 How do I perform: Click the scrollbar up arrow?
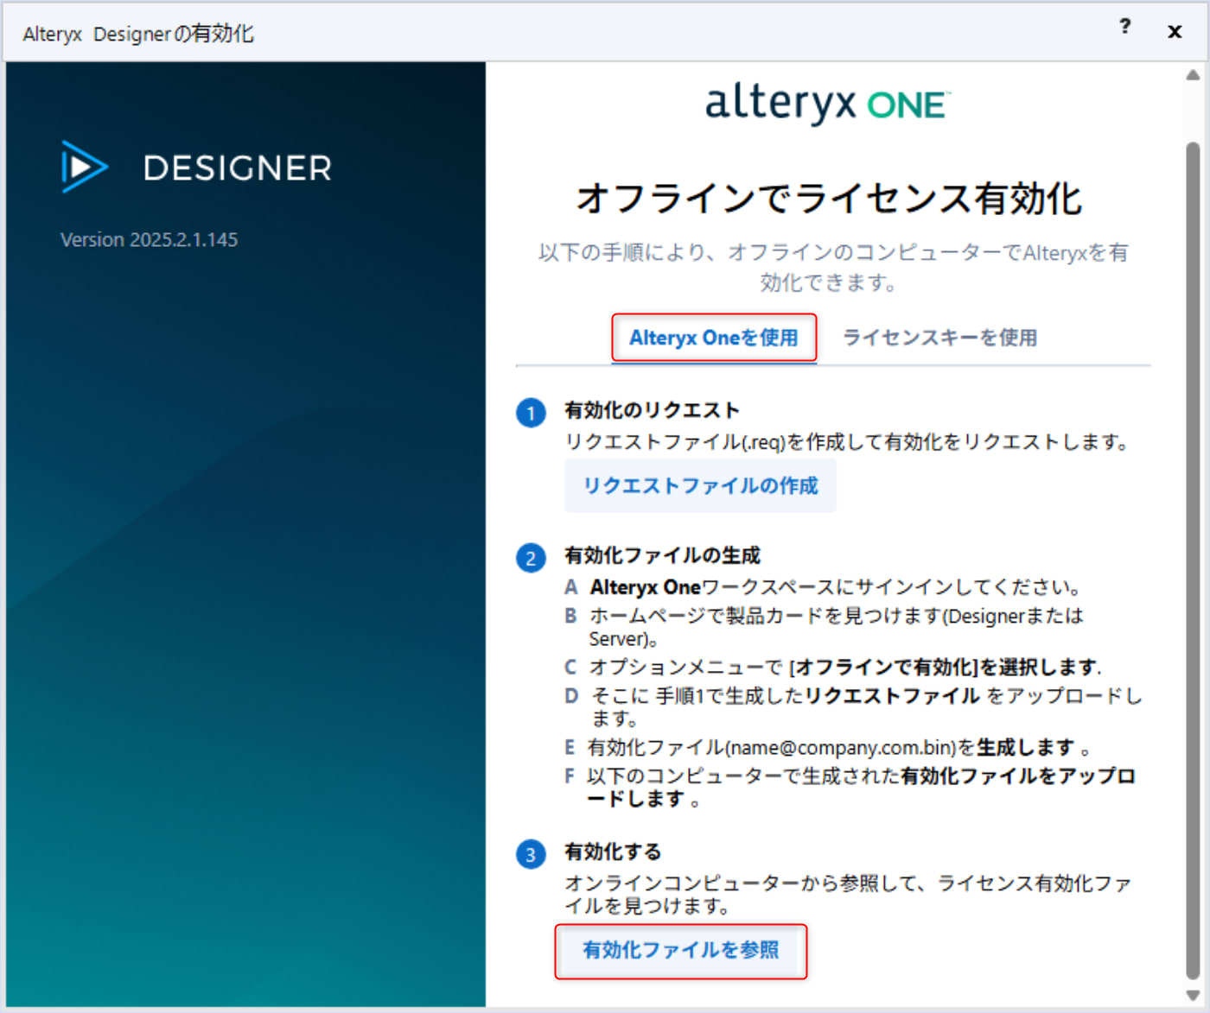pos(1193,75)
